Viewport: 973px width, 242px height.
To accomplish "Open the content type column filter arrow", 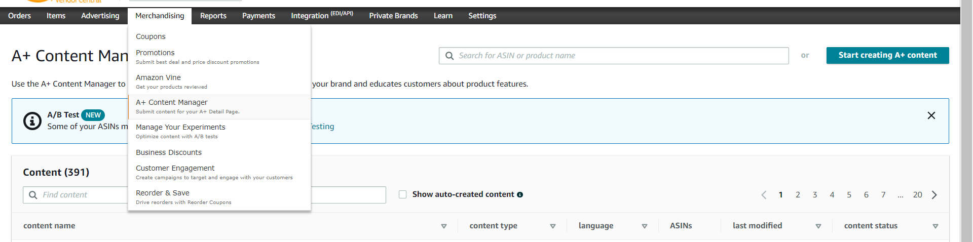I will coord(553,226).
